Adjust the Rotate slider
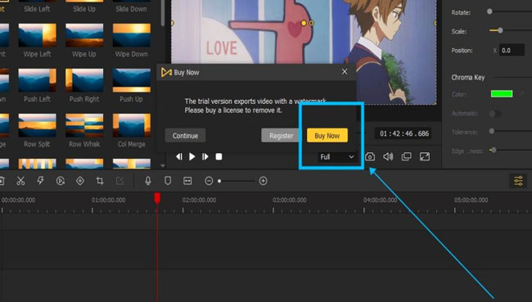 coord(489,11)
